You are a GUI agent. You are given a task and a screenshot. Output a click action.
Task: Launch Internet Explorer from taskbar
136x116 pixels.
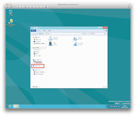[x=10, y=106]
